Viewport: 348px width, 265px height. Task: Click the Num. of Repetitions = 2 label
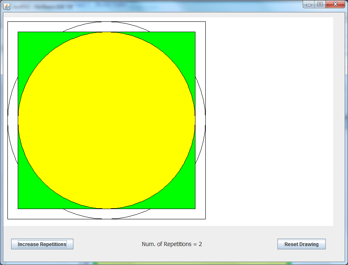point(172,244)
